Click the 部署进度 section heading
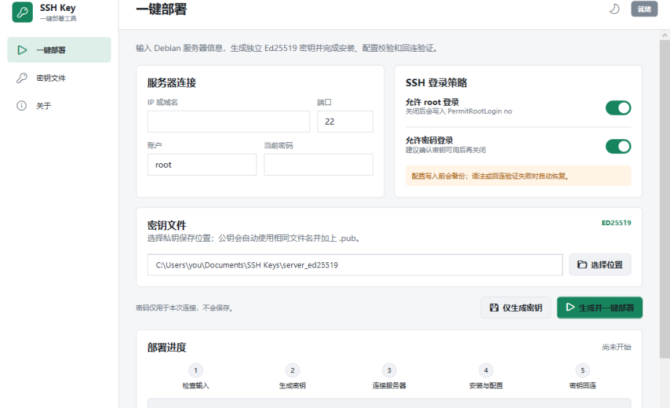670x408 pixels. (x=167, y=348)
